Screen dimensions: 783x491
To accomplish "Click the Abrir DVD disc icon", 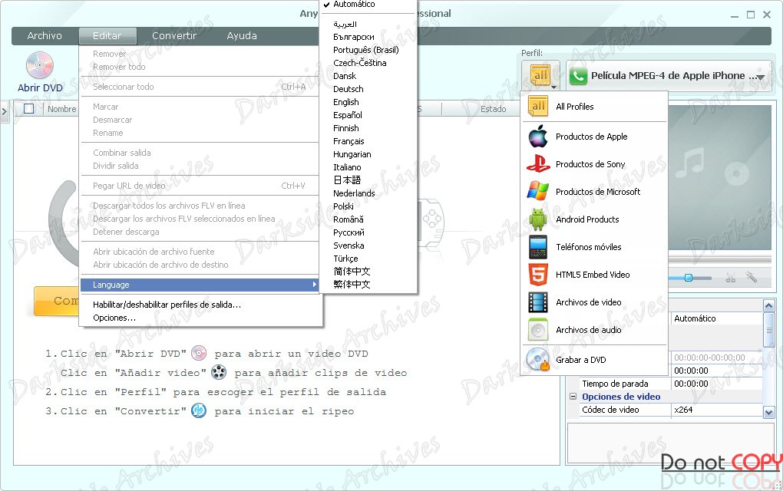I will 39,65.
